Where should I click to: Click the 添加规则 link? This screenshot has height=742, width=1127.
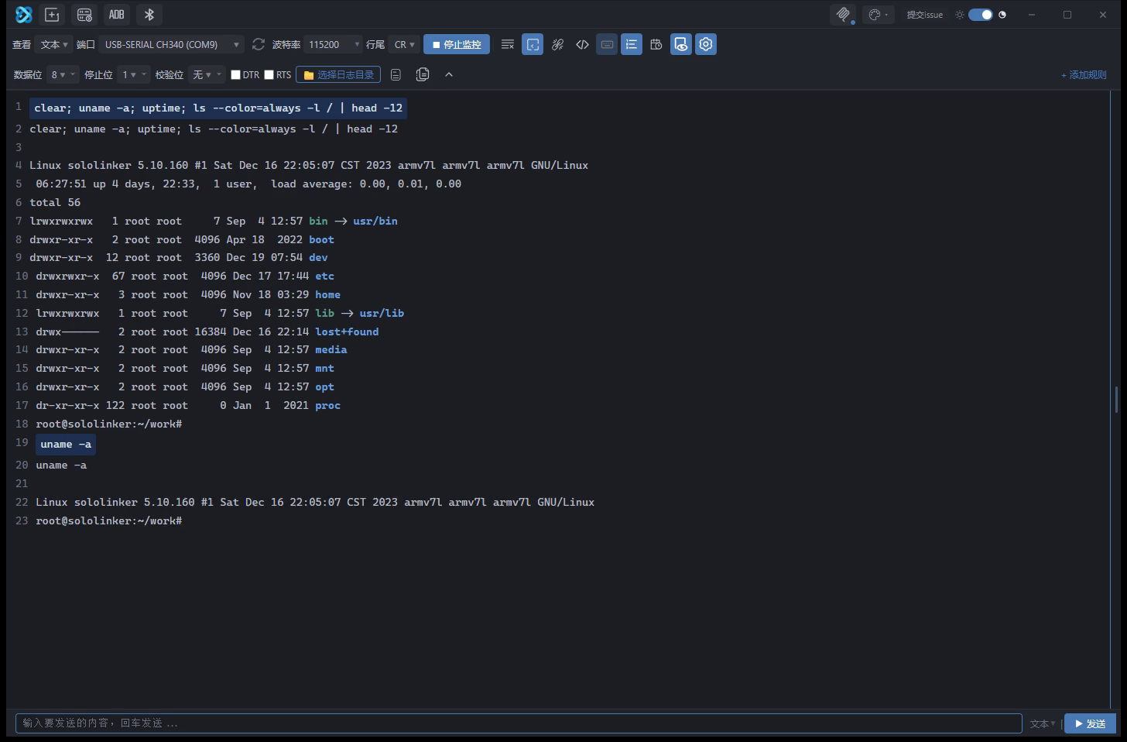point(1084,74)
